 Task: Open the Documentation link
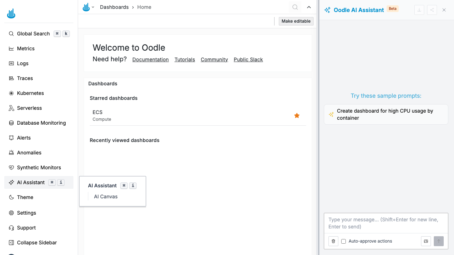[x=150, y=59]
